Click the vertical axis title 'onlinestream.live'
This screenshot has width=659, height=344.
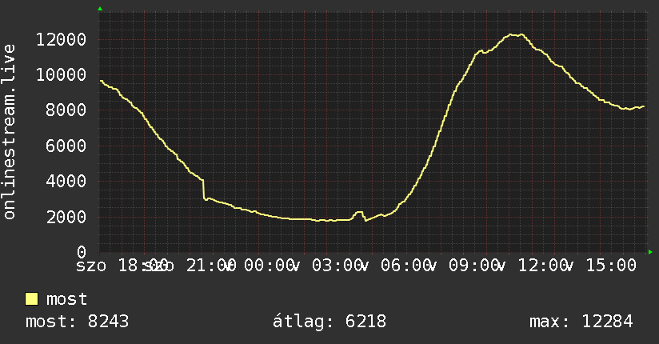click(x=10, y=132)
